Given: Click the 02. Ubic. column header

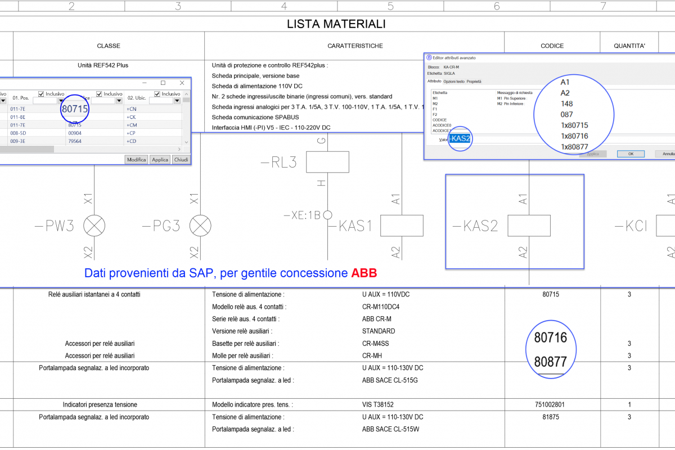Looking at the screenshot, I should coord(137,98).
